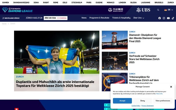Open the TikTok icon
Image resolution: width=176 pixels, height=110 pixels.
tap(173, 18)
